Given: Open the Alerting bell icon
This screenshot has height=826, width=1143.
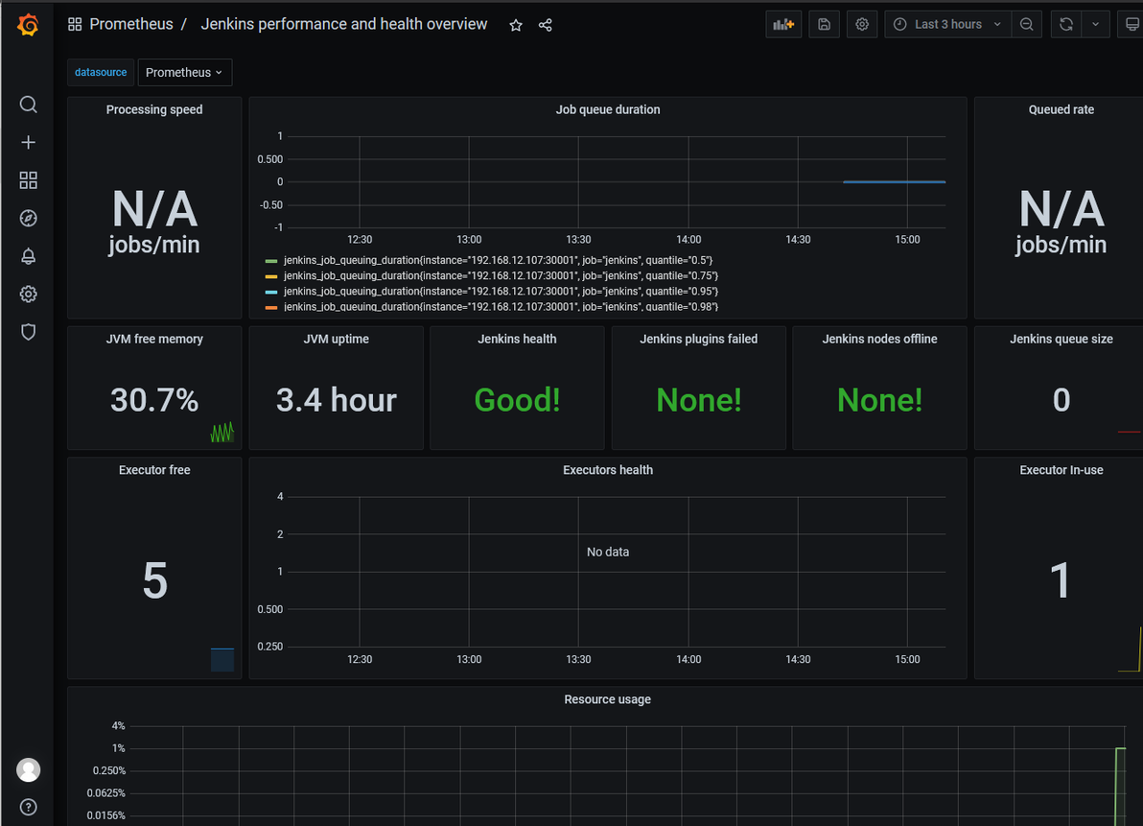Looking at the screenshot, I should pos(28,256).
